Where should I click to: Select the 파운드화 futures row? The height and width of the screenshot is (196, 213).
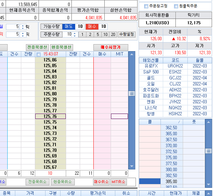point(175,96)
